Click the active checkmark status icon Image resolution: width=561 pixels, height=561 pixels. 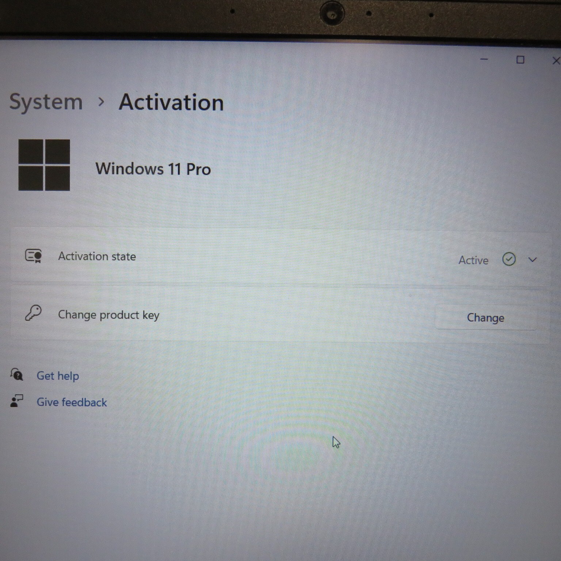(x=509, y=259)
